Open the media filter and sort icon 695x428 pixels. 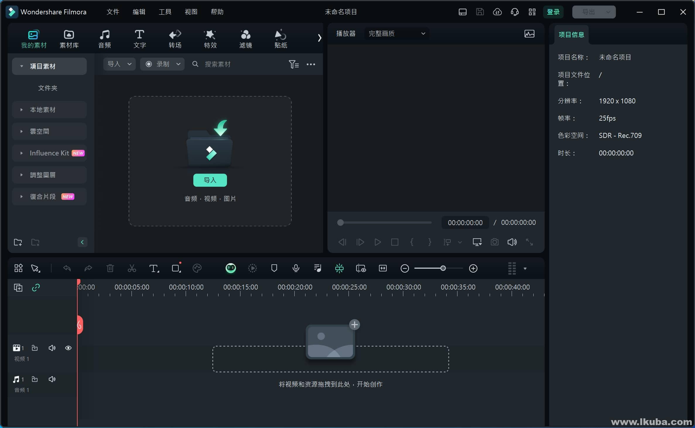click(x=293, y=64)
